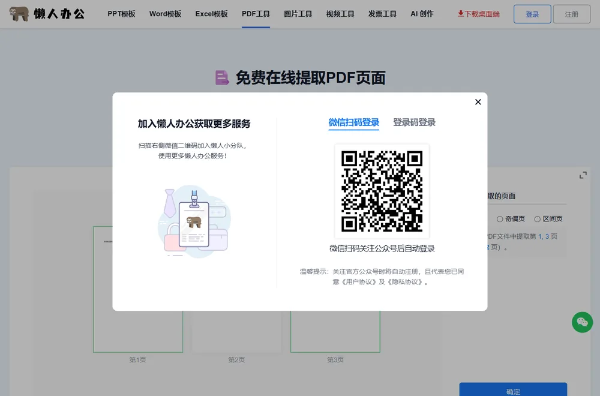This screenshot has width=600, height=396.
Task: Click the sloth logo of 懒人办公
Action: 19,14
